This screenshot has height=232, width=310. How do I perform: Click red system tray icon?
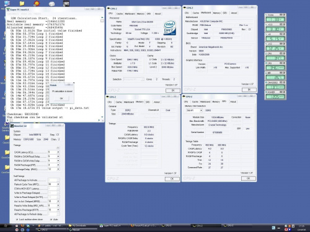click(x=286, y=230)
